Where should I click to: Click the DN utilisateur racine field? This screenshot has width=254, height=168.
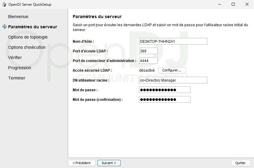pyautogui.click(x=173, y=80)
